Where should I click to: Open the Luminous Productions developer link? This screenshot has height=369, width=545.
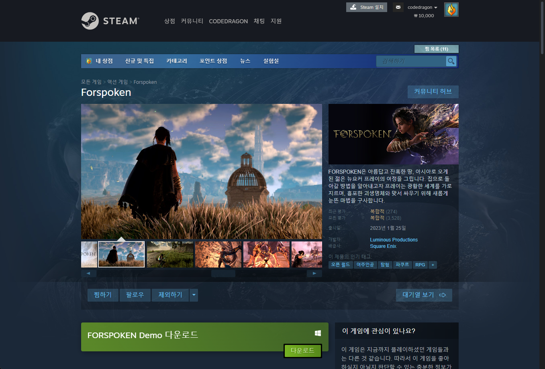point(394,240)
